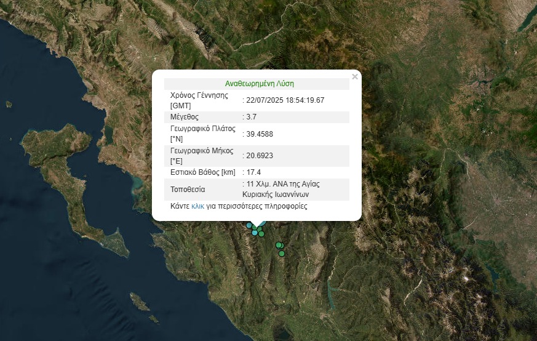Click the "Εστιακό Βάθος [km]" label
This screenshot has height=341, width=537.
[203, 172]
